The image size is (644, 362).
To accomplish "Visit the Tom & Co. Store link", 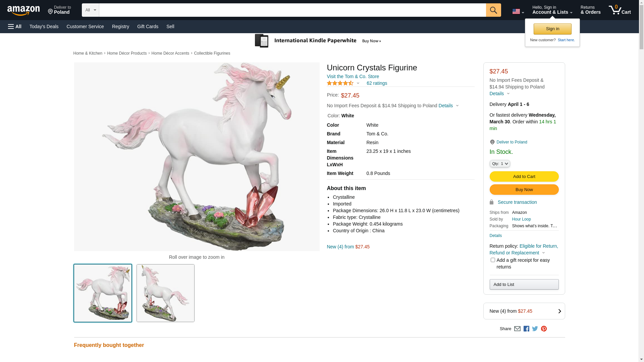I will pyautogui.click(x=353, y=76).
